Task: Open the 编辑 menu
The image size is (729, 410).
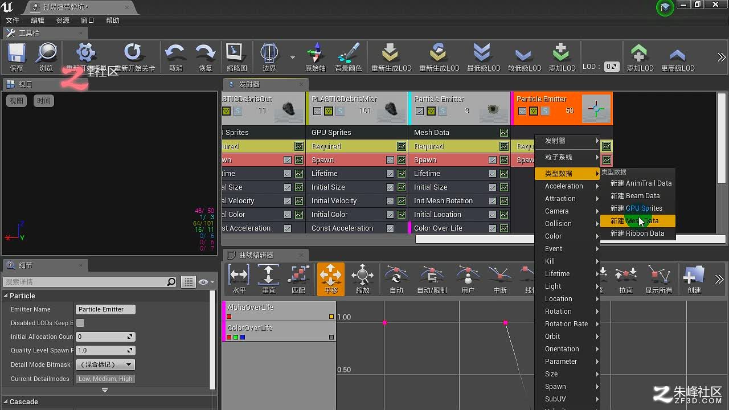Action: [38, 20]
